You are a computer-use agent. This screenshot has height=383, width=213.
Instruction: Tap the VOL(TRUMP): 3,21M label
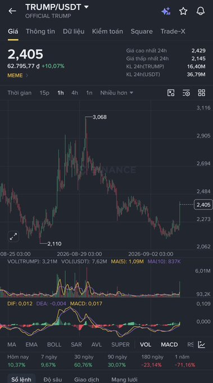click(33, 261)
